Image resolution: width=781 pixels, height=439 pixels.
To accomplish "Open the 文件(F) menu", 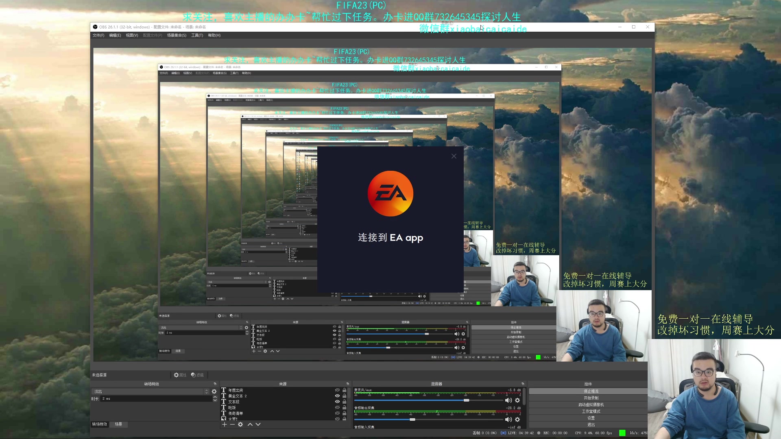I will pos(98,35).
